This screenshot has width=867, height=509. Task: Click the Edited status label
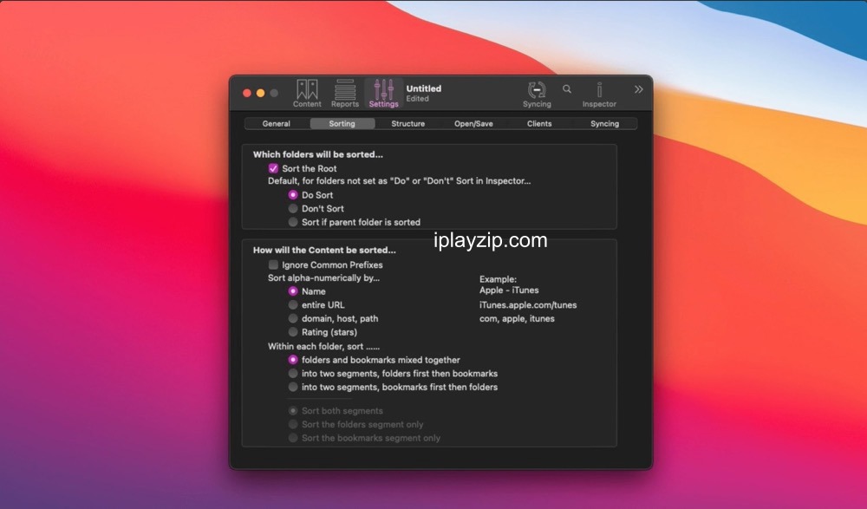(x=418, y=99)
